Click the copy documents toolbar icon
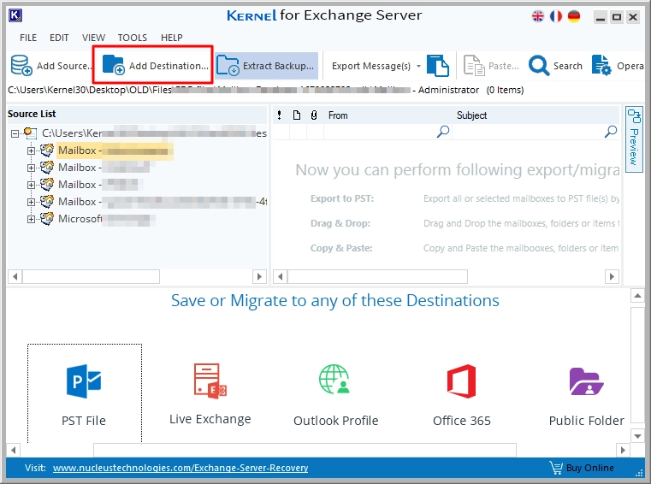This screenshot has height=484, width=651. (x=438, y=65)
